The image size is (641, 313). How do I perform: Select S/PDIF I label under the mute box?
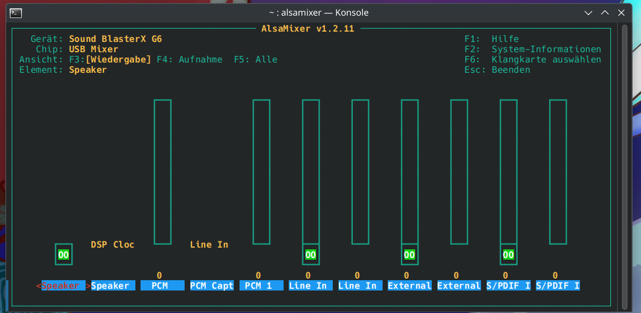[x=508, y=286]
